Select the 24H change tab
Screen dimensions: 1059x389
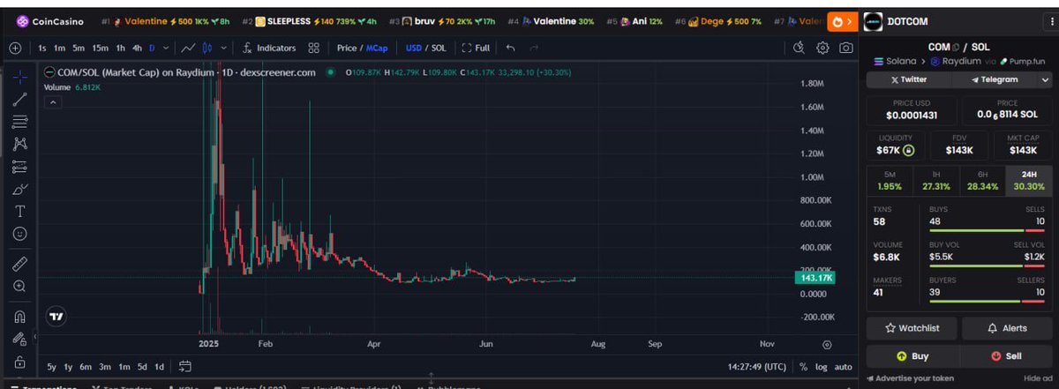1028,181
